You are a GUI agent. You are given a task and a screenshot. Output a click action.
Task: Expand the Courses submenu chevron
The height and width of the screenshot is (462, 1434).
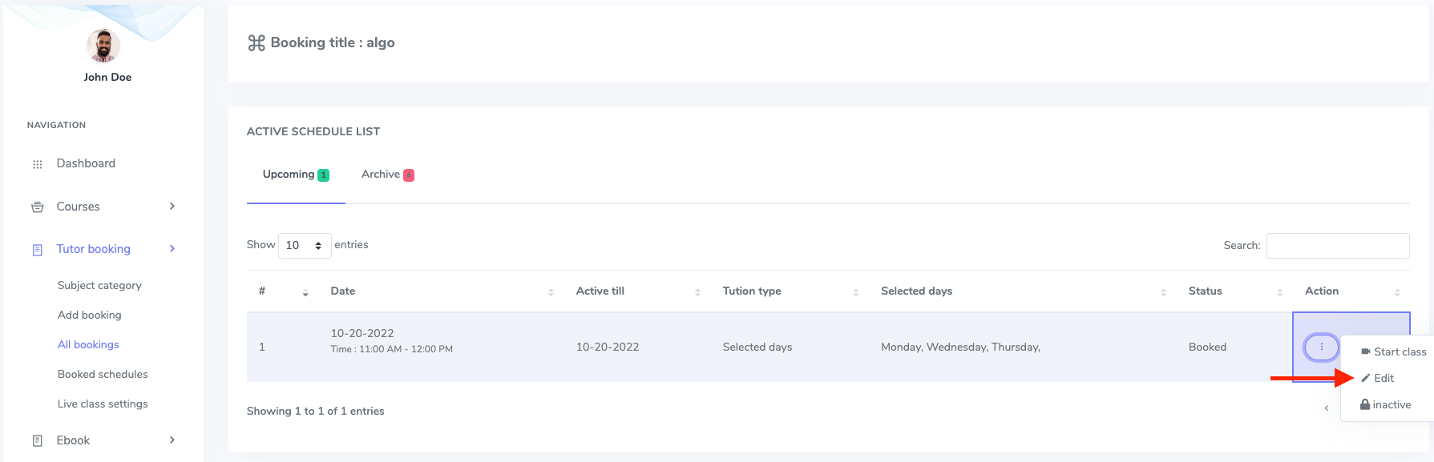pos(172,207)
